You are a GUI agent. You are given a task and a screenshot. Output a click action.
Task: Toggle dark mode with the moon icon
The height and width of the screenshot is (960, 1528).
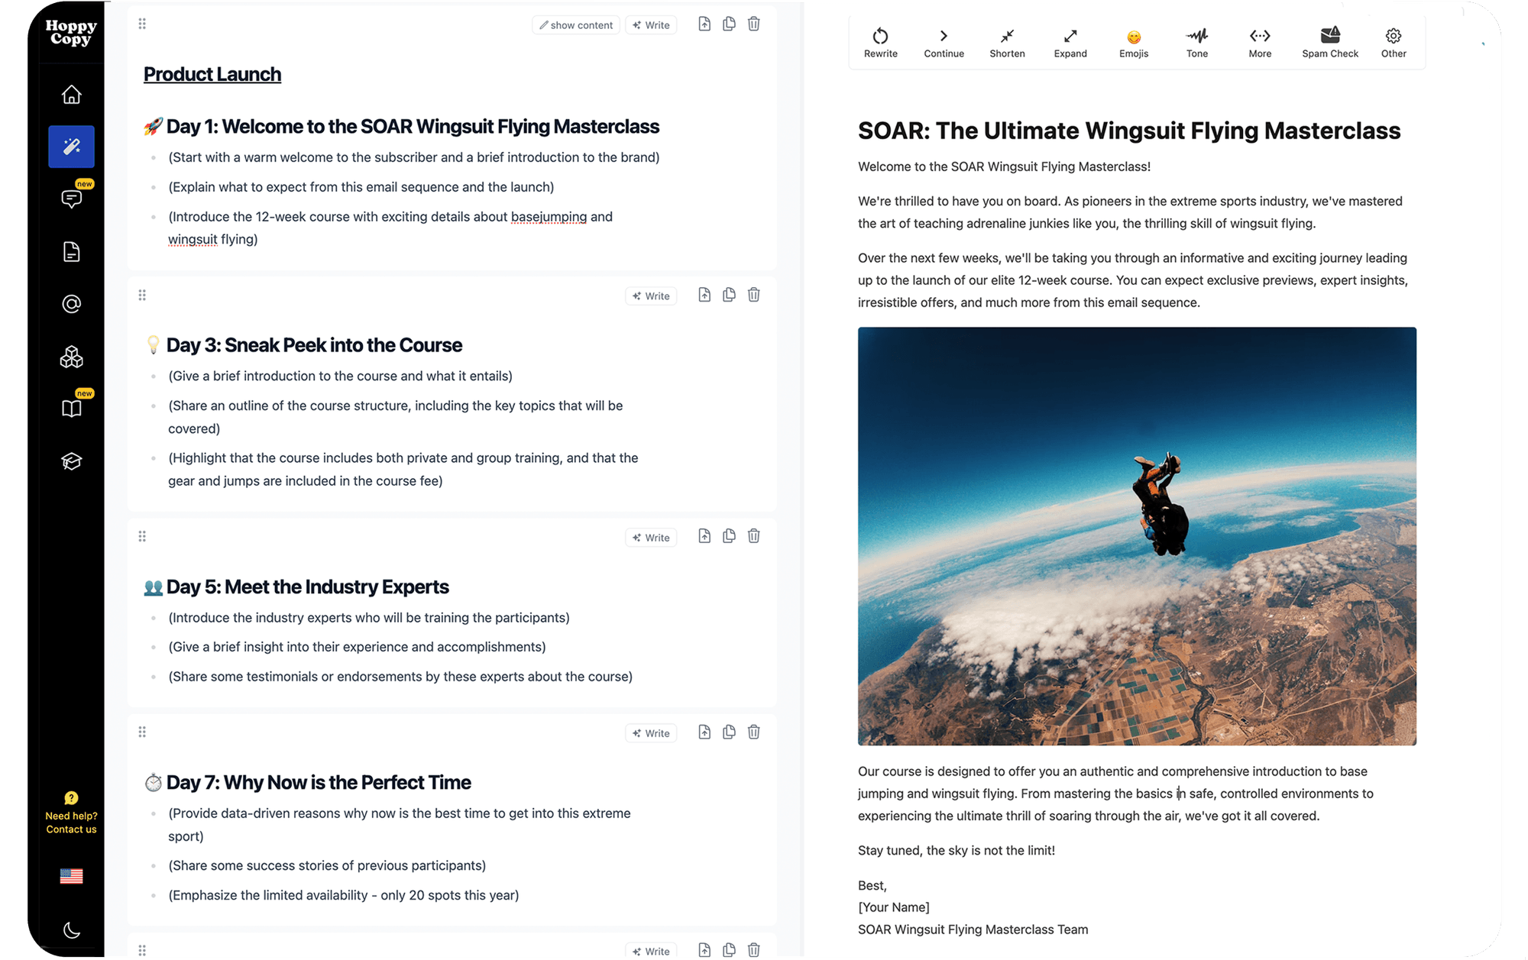(x=71, y=930)
